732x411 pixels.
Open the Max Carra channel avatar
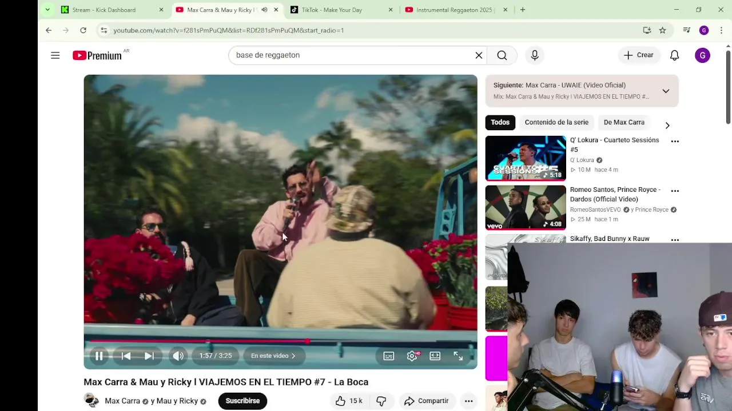[91, 401]
